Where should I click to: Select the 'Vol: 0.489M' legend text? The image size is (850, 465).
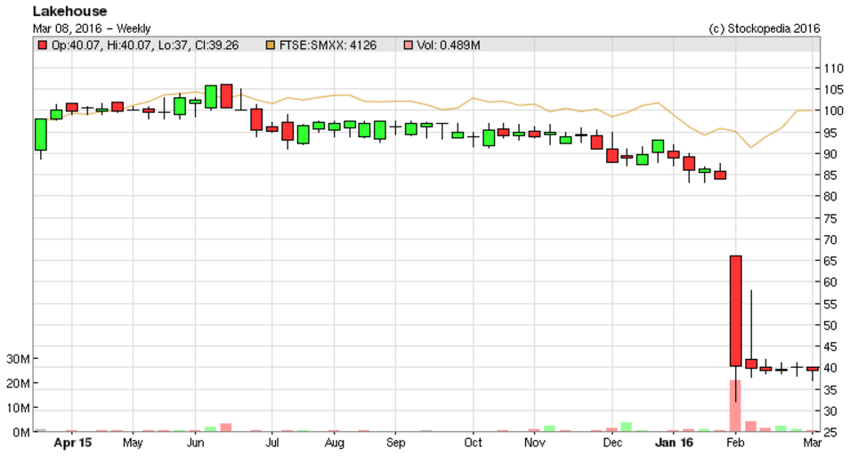click(449, 45)
